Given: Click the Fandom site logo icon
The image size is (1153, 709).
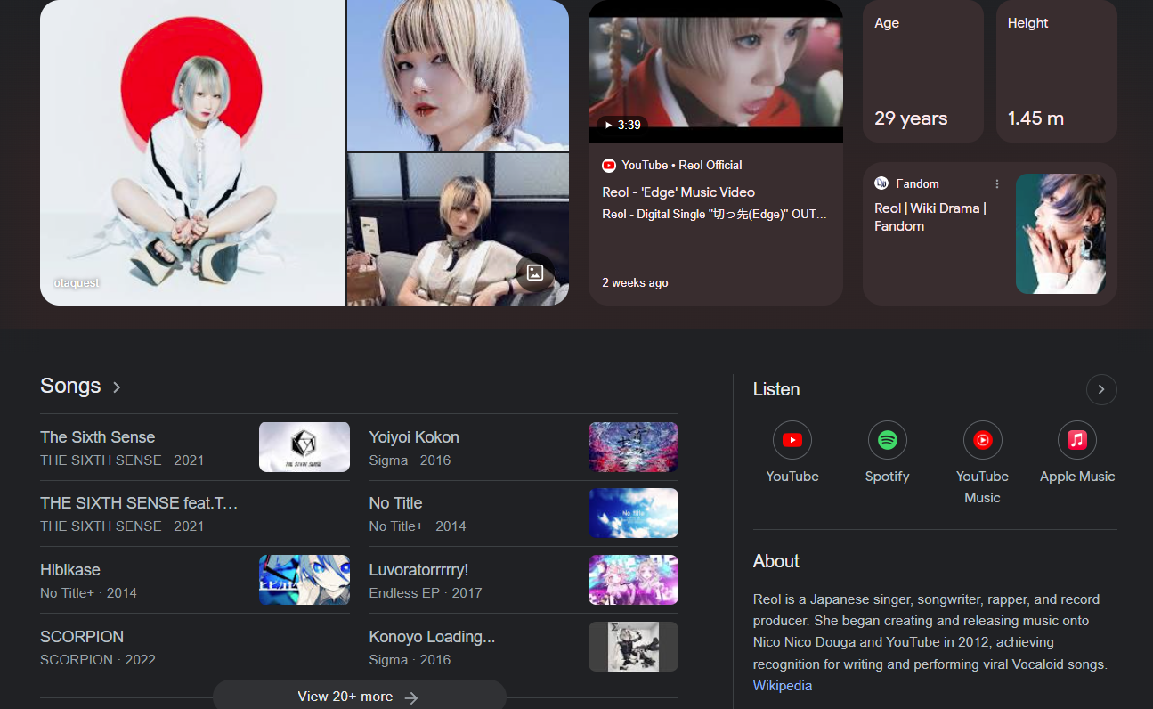Looking at the screenshot, I should pyautogui.click(x=881, y=183).
